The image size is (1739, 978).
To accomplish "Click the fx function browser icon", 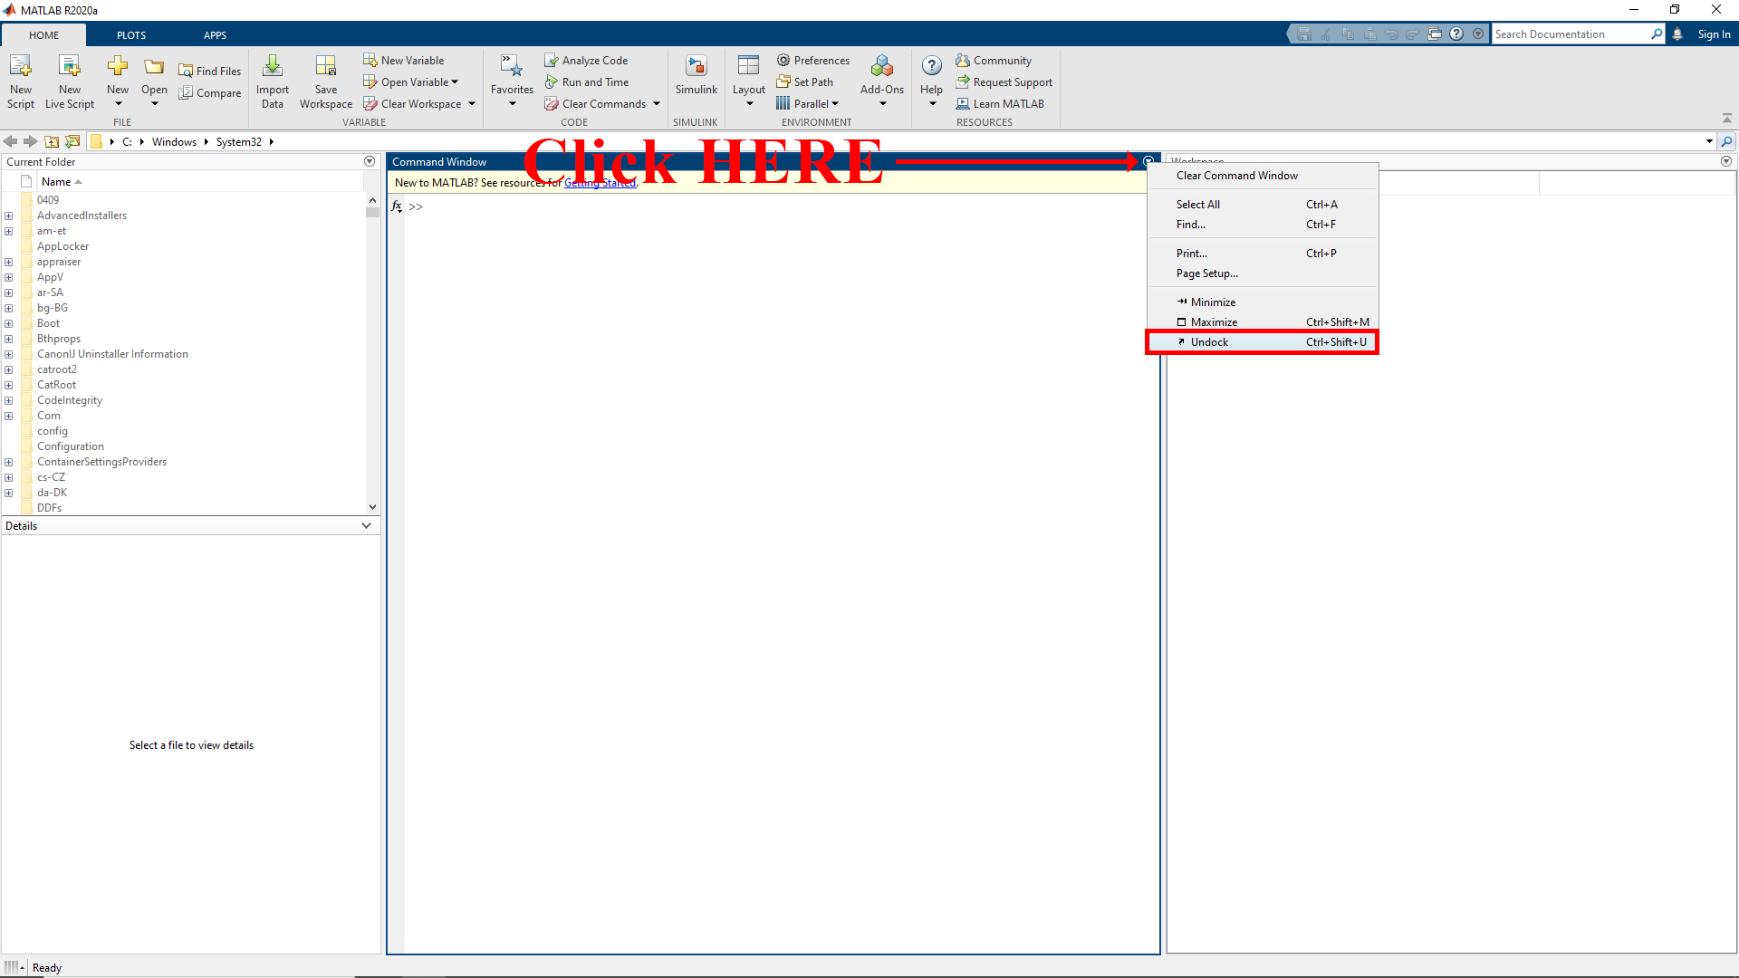I will pyautogui.click(x=397, y=206).
